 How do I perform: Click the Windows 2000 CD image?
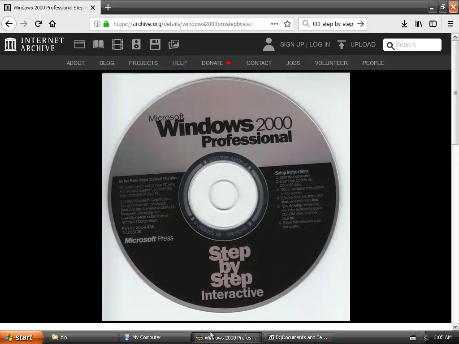click(226, 197)
